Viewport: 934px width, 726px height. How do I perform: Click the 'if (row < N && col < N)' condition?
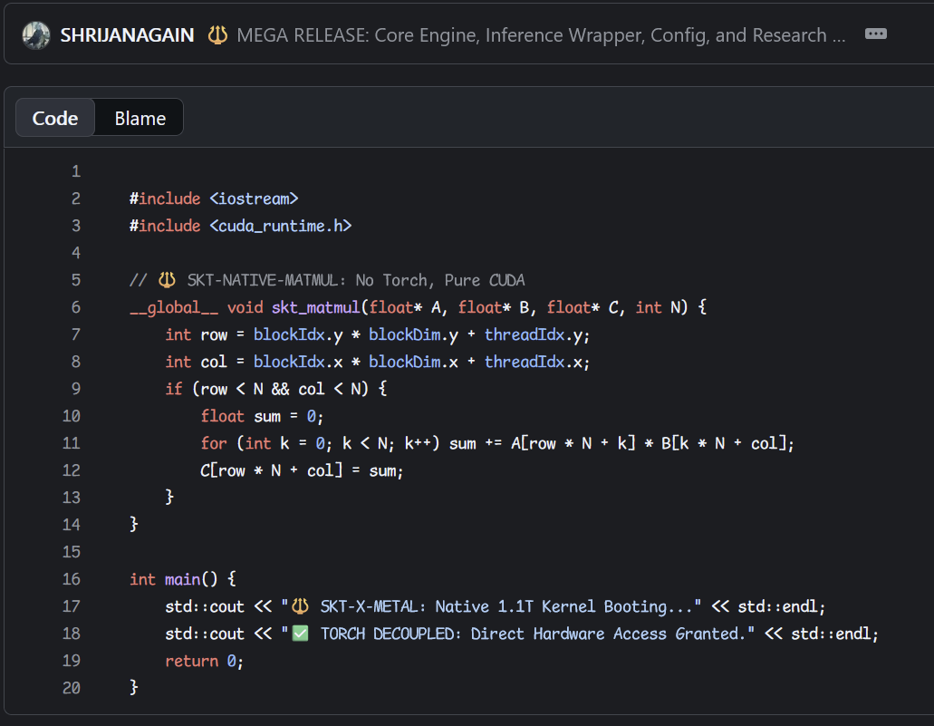[x=267, y=389]
